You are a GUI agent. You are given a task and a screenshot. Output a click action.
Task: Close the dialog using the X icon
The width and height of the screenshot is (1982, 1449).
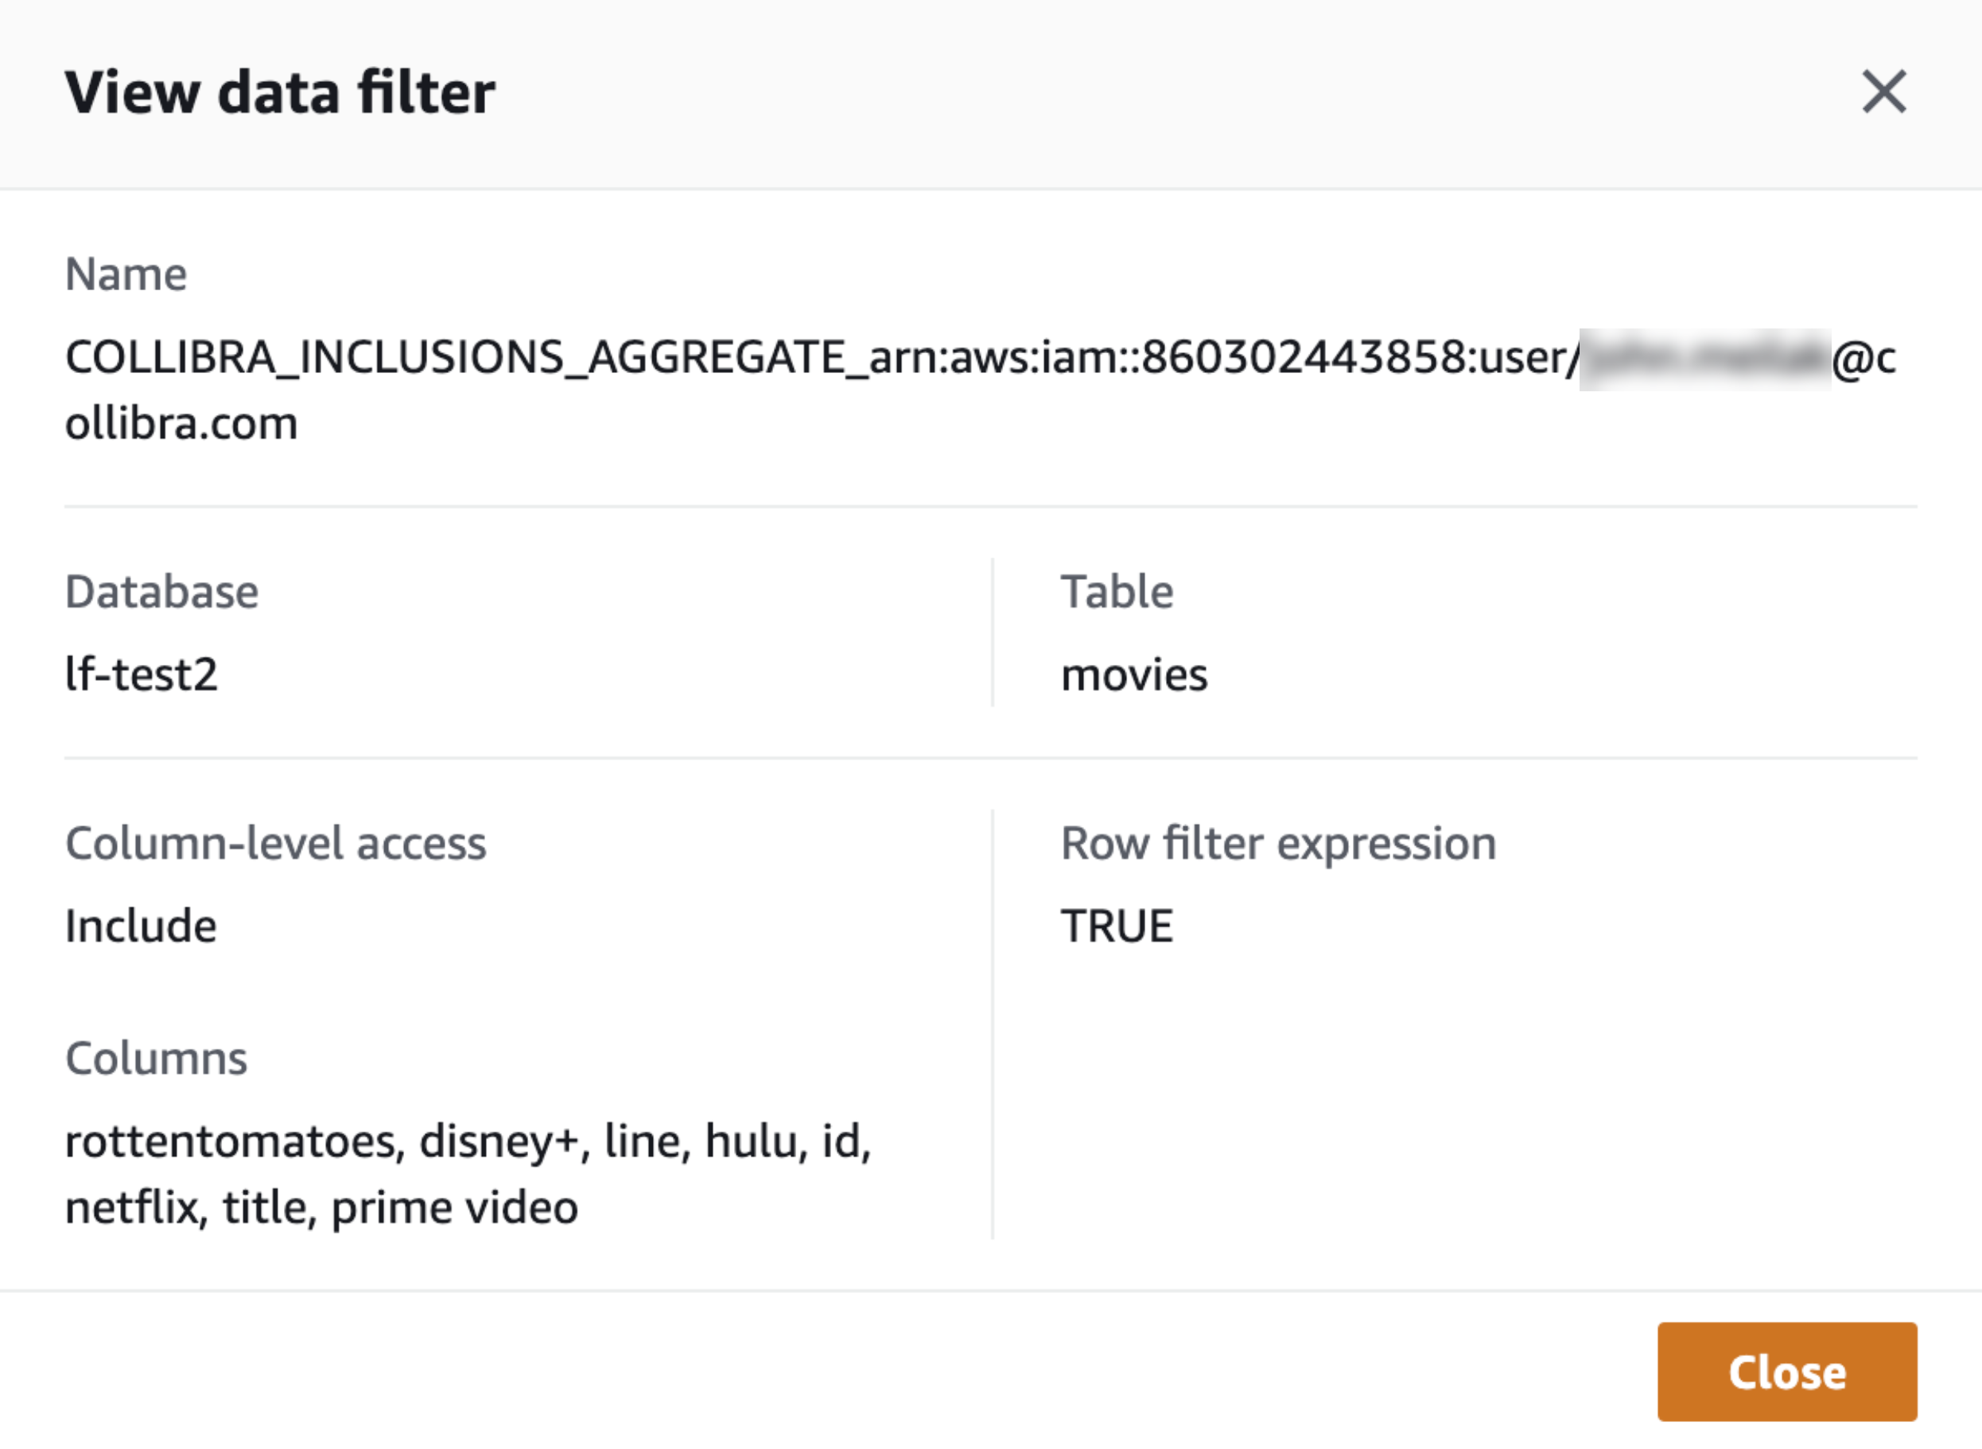point(1884,91)
